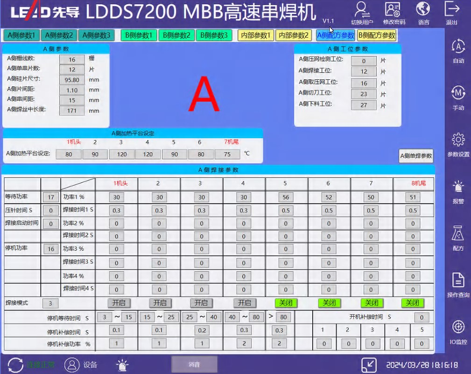Open the Operation Query (操作查询) icon

tap(458, 281)
